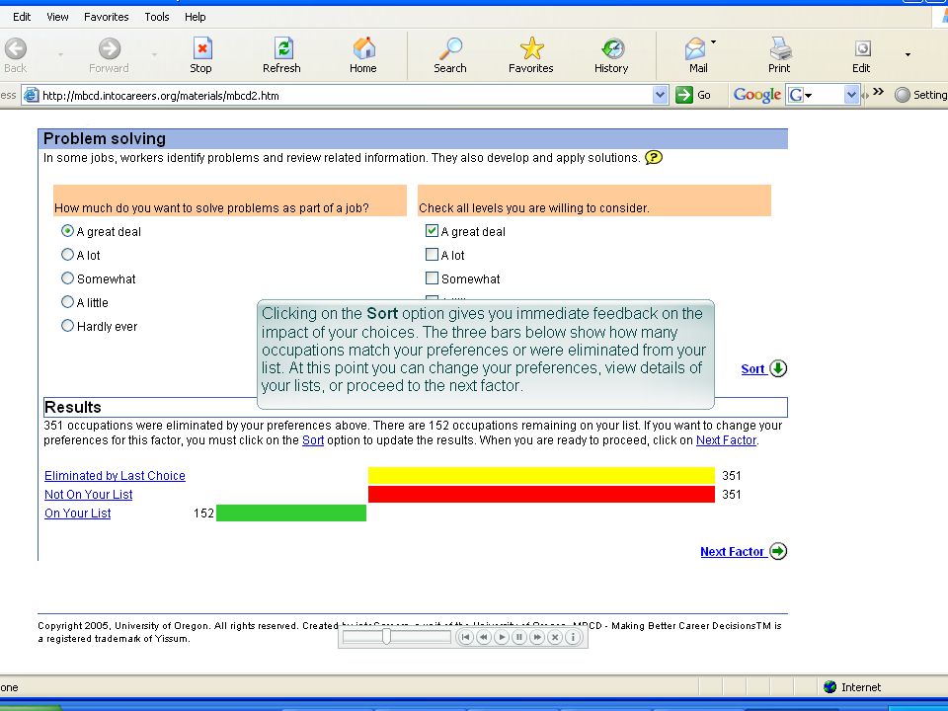Open the Forward button history dropdown
948x711 pixels.
click(154, 55)
